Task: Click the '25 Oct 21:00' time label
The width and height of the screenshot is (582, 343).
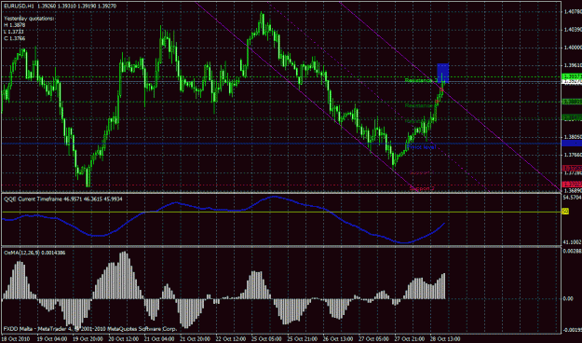Action: click(x=302, y=339)
